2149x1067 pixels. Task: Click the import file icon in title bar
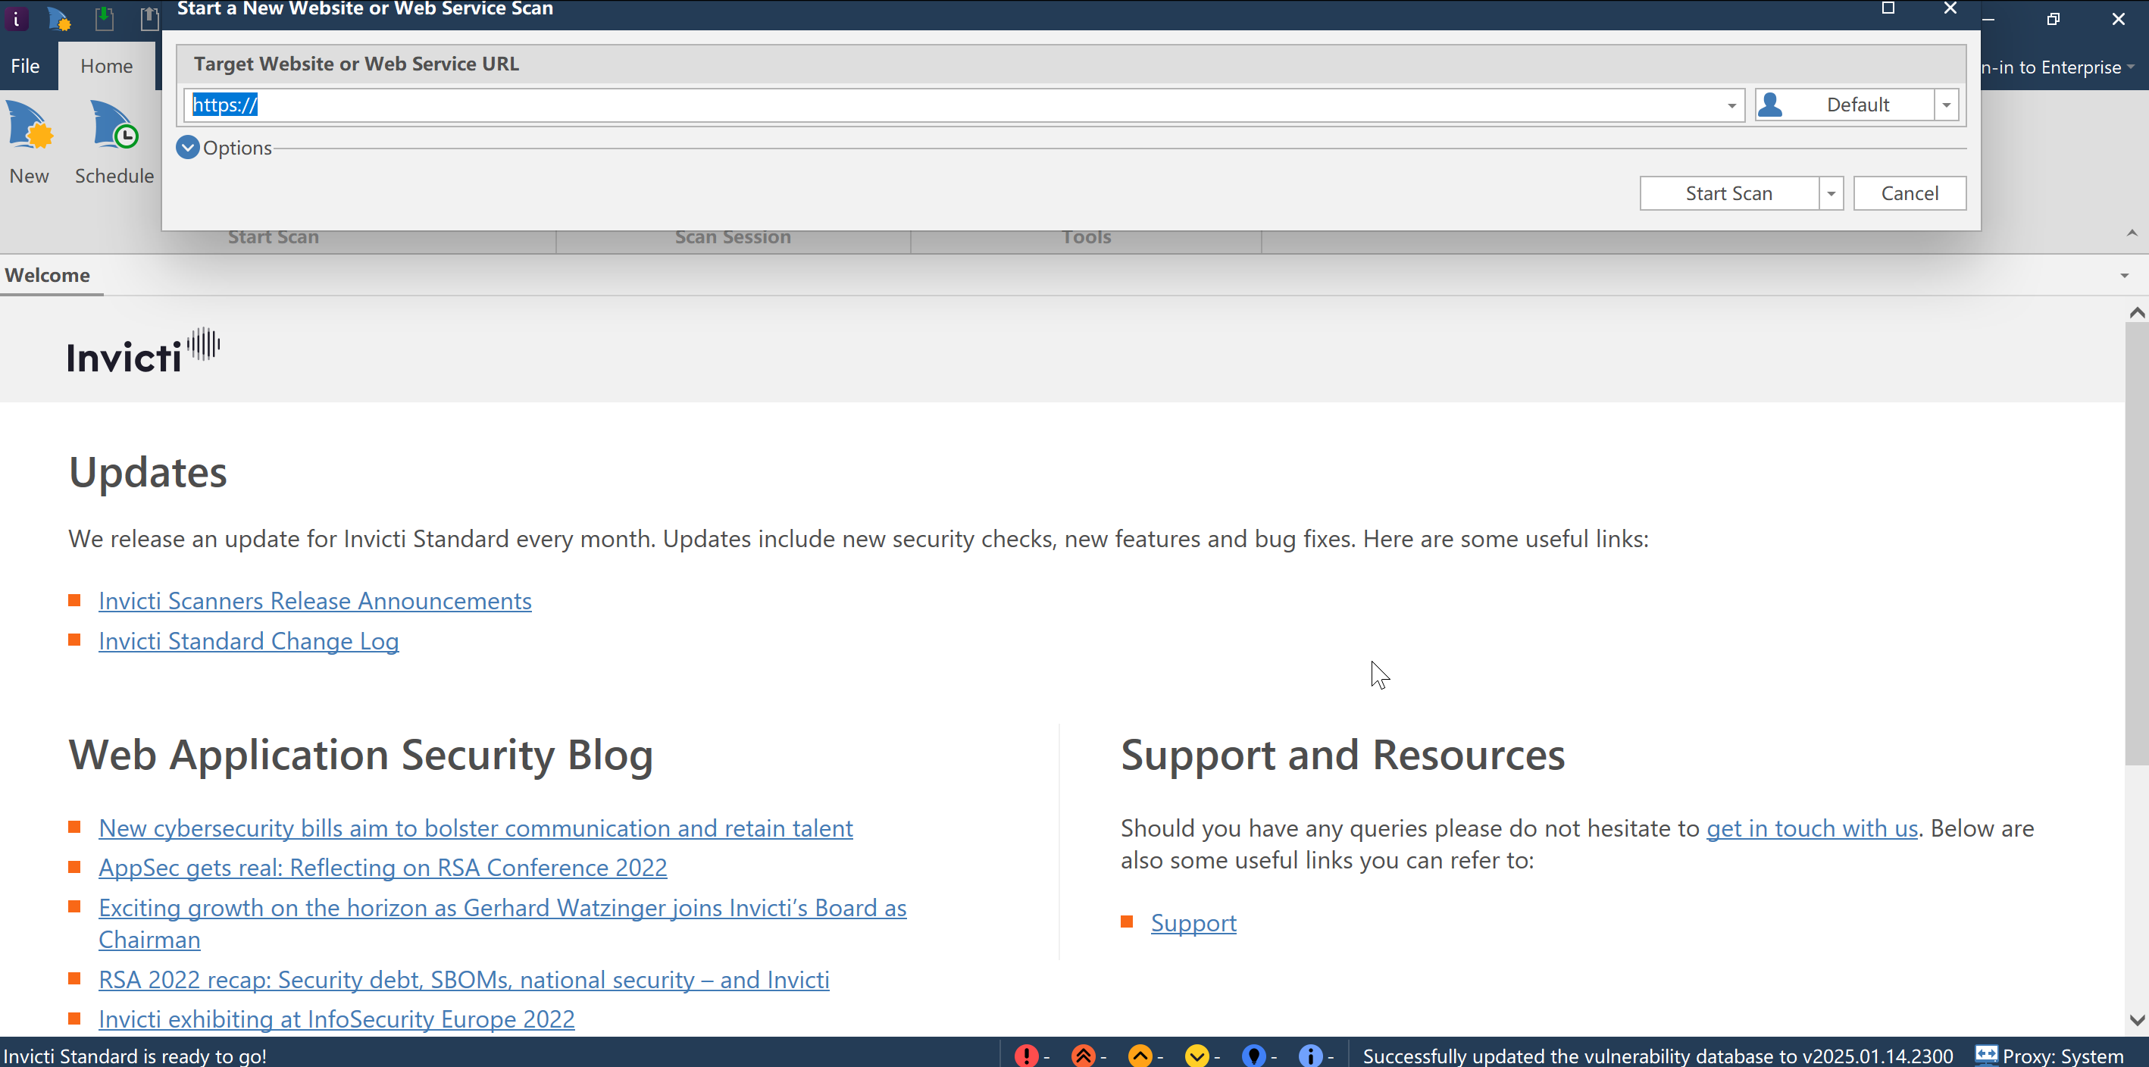105,17
